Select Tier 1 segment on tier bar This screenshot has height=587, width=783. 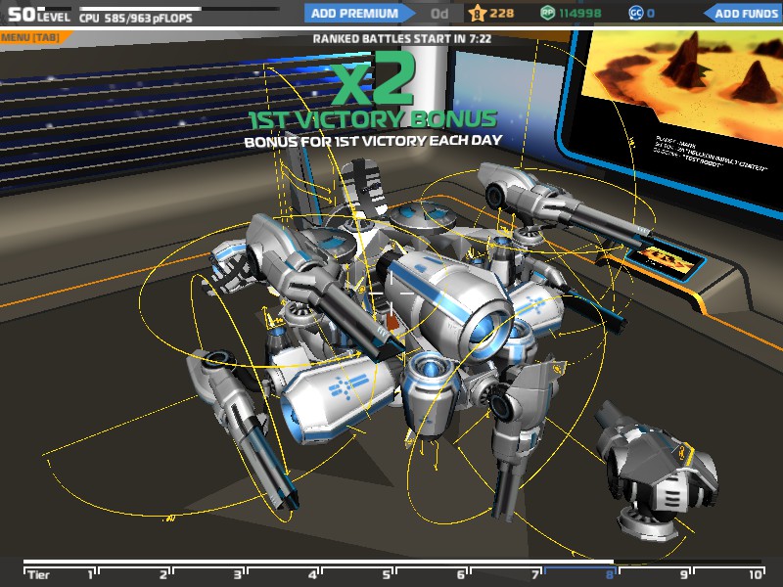[60, 574]
